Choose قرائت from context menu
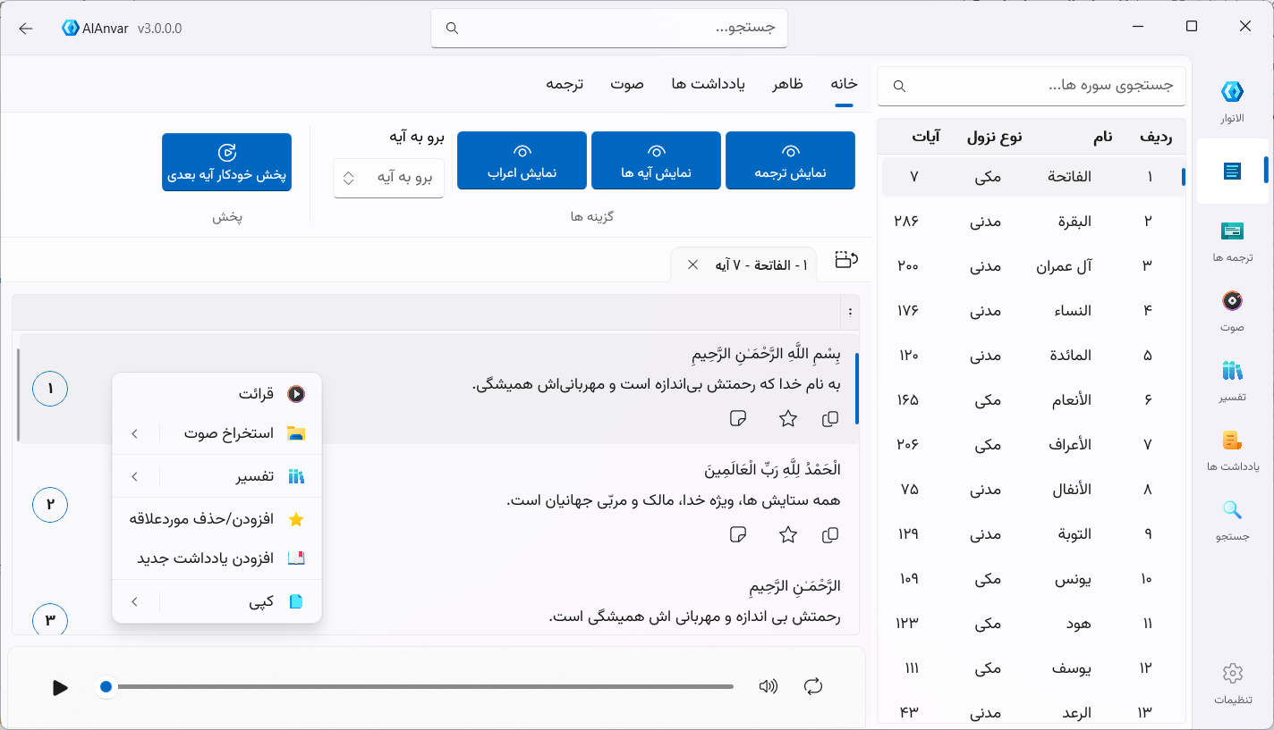The width and height of the screenshot is (1274, 730). (x=217, y=394)
